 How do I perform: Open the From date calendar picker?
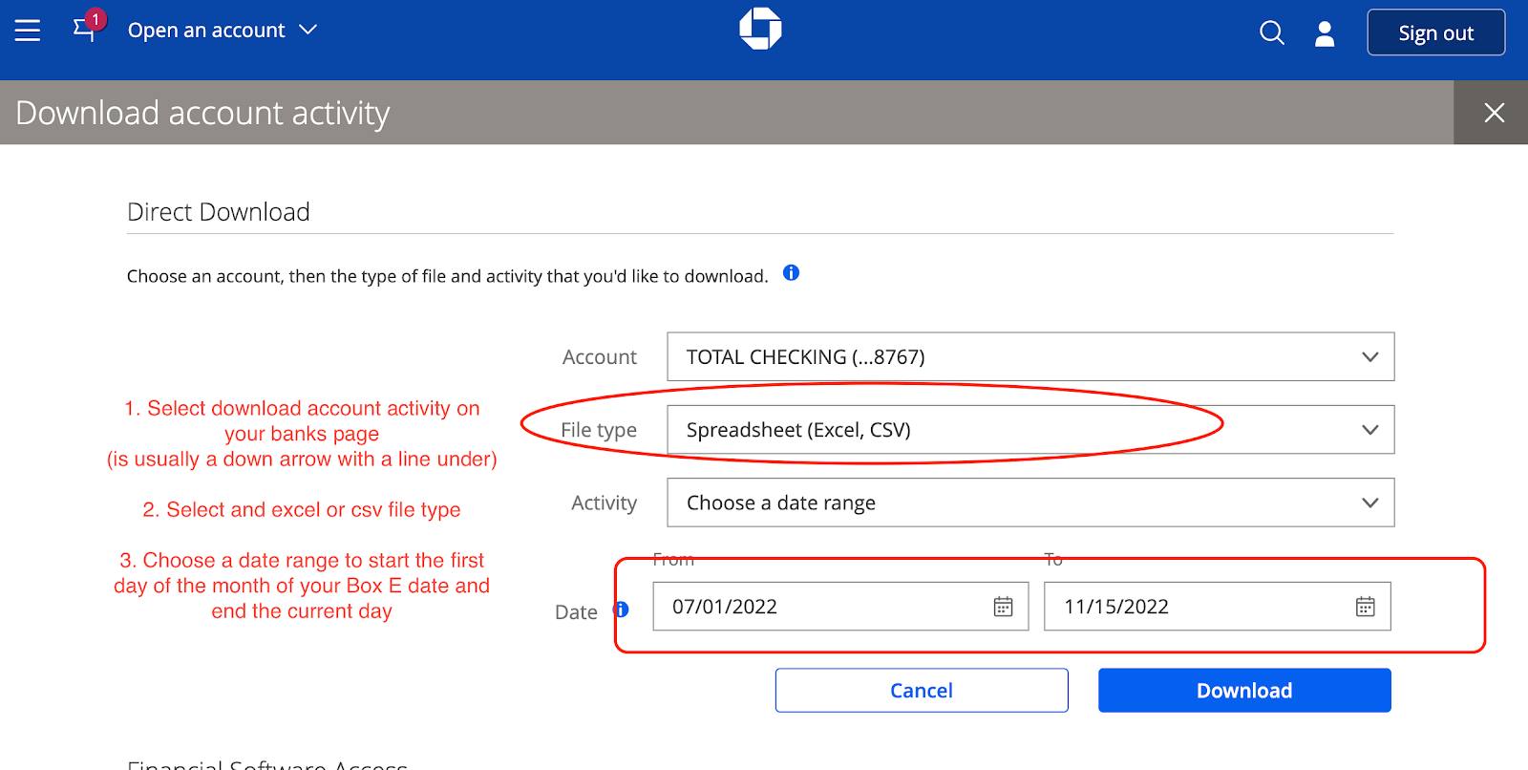pos(1003,607)
